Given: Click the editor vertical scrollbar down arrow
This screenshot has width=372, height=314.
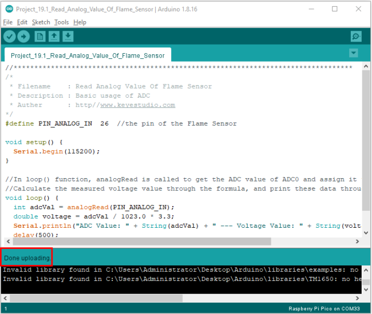Looking at the screenshot, I should coord(366,233).
